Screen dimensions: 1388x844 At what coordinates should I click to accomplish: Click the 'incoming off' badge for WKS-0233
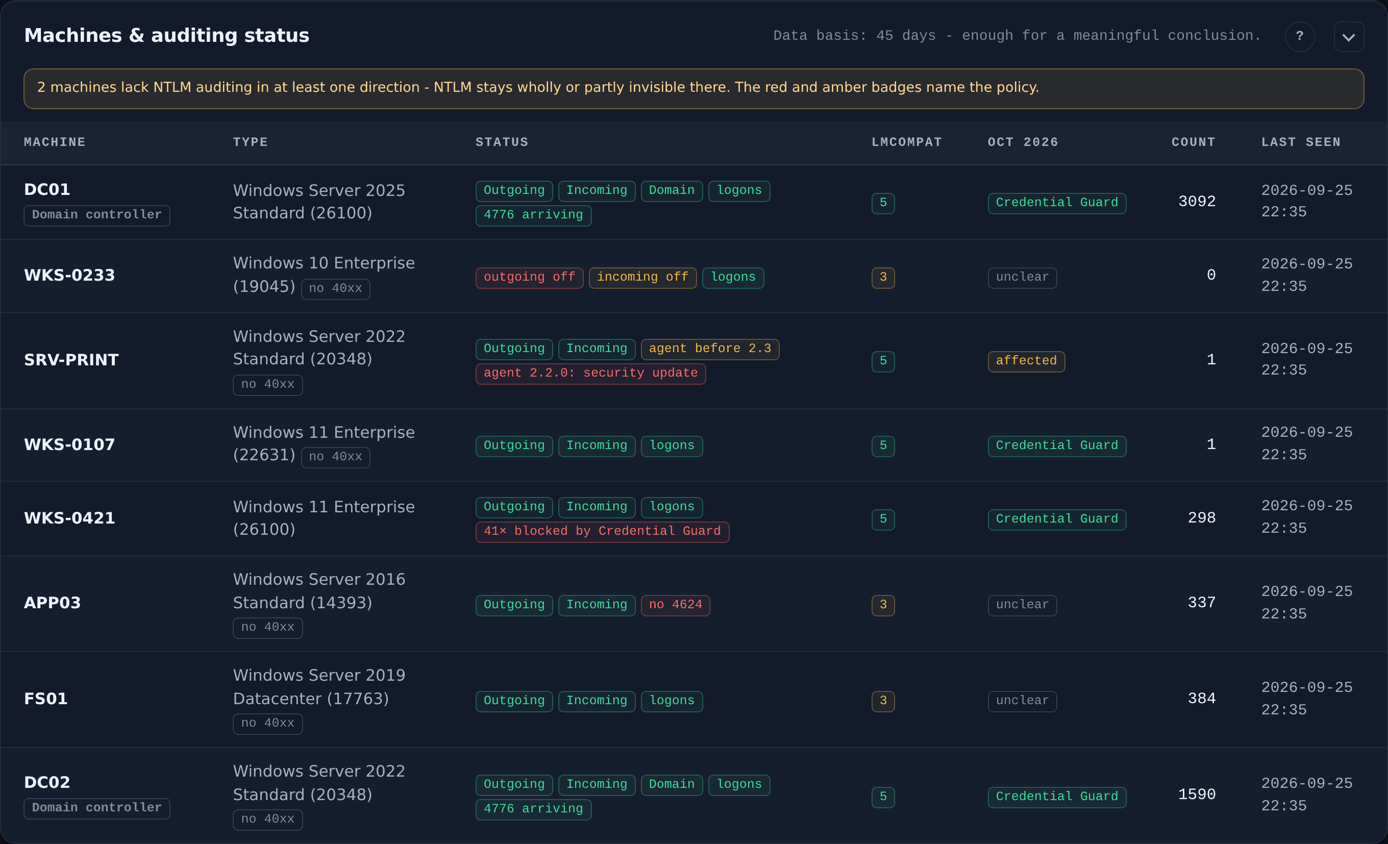[x=642, y=277]
